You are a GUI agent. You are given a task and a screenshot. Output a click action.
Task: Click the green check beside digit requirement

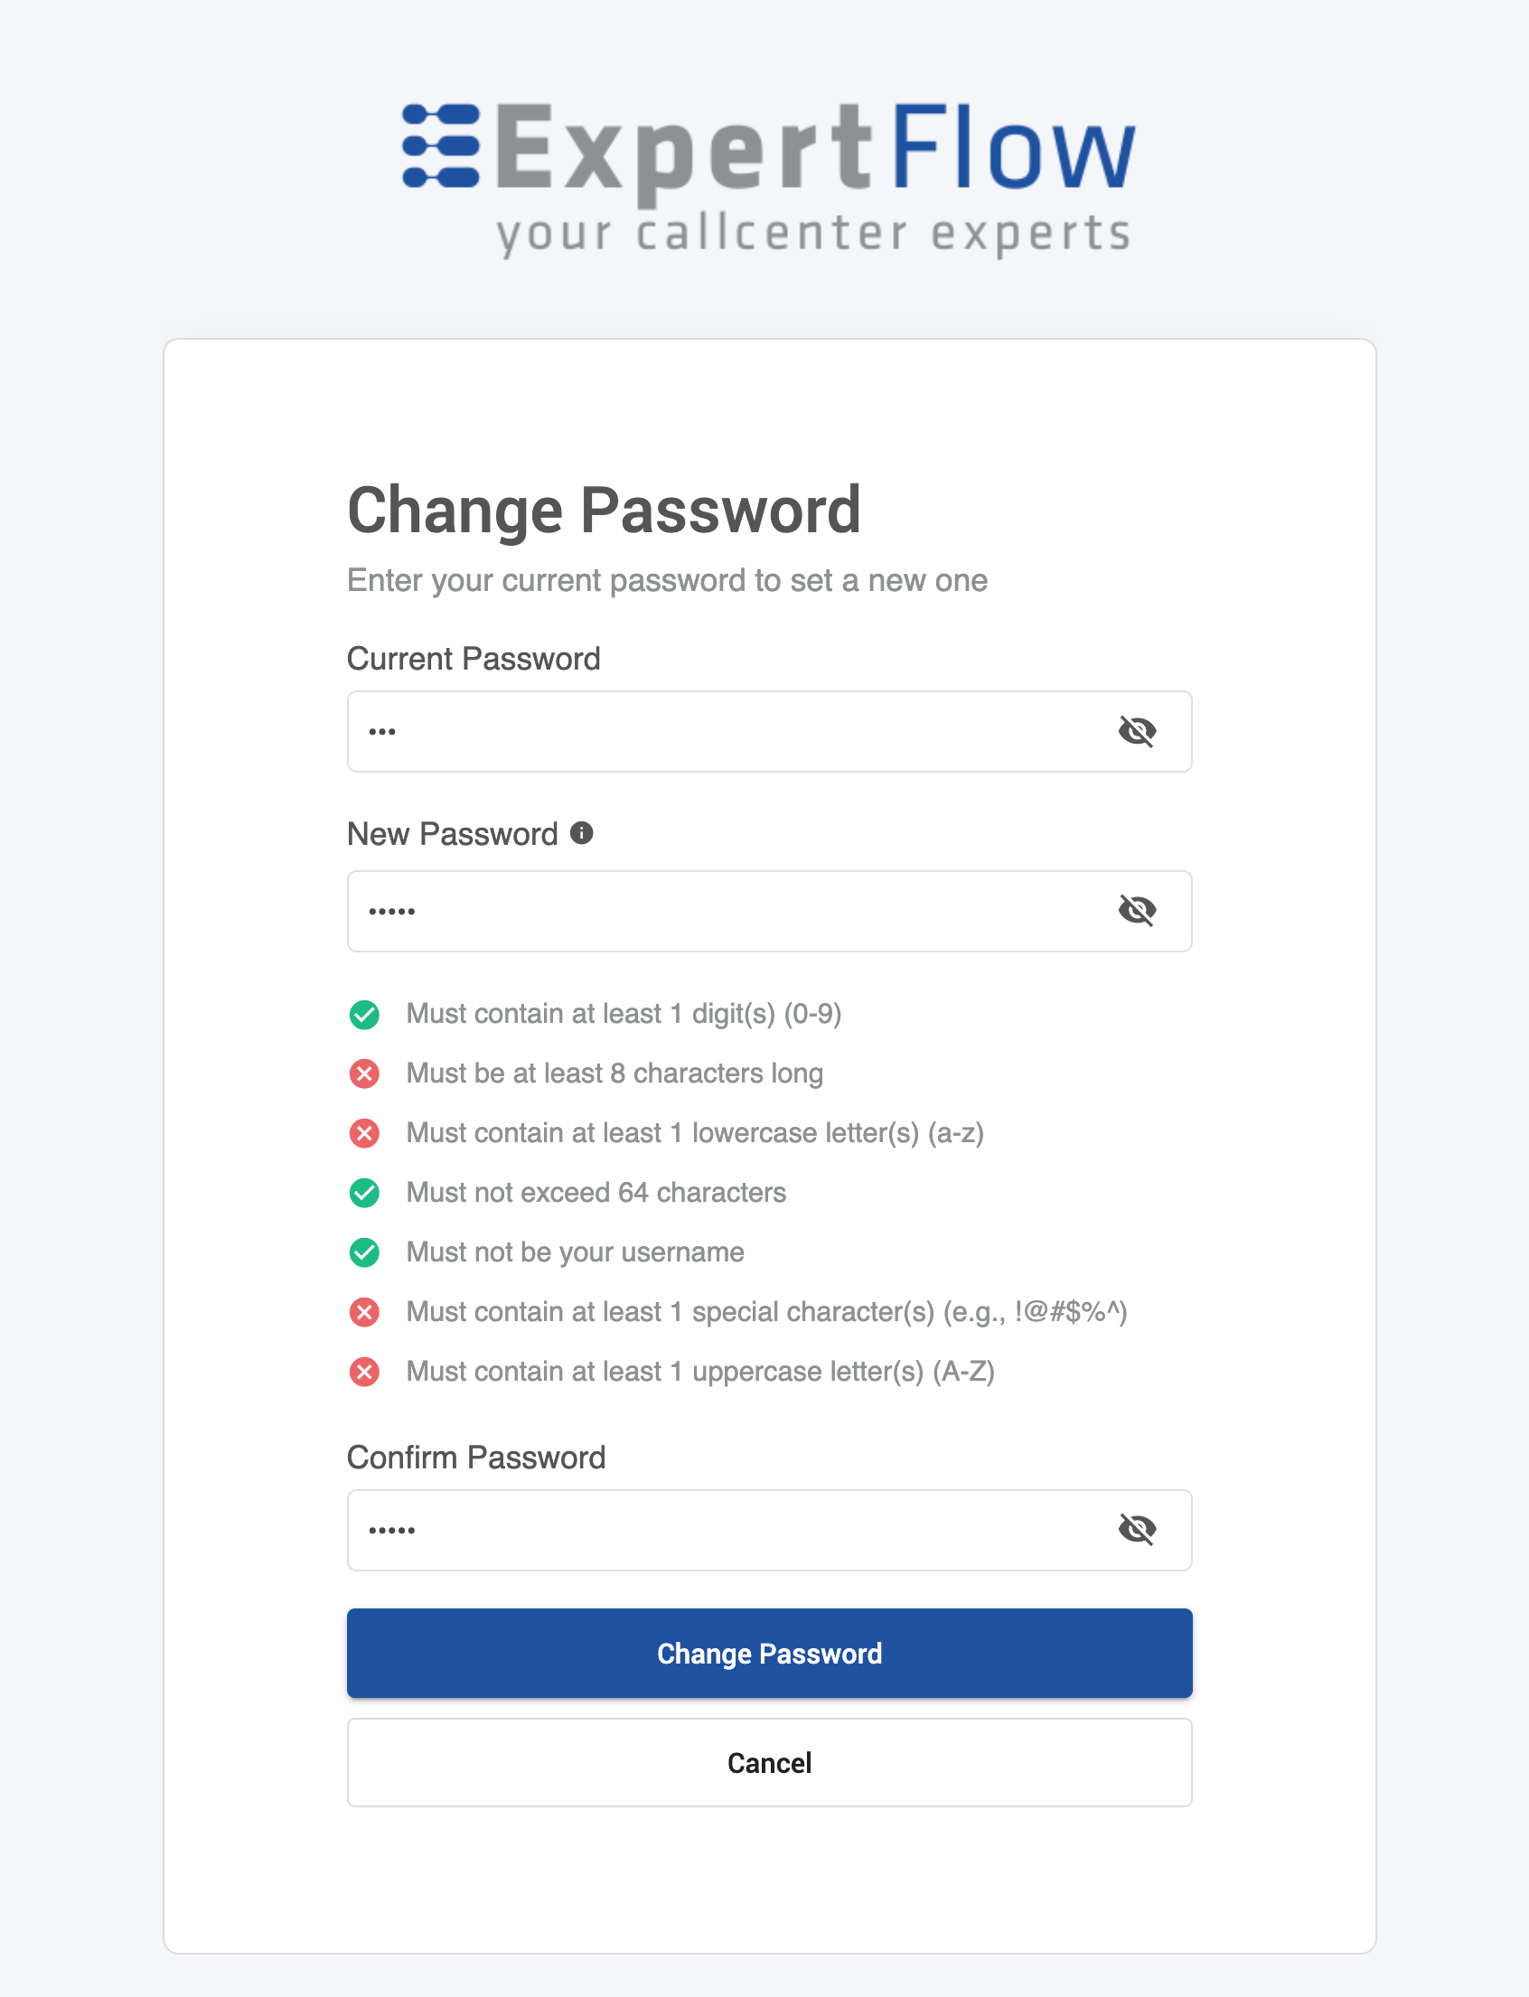(x=364, y=1014)
